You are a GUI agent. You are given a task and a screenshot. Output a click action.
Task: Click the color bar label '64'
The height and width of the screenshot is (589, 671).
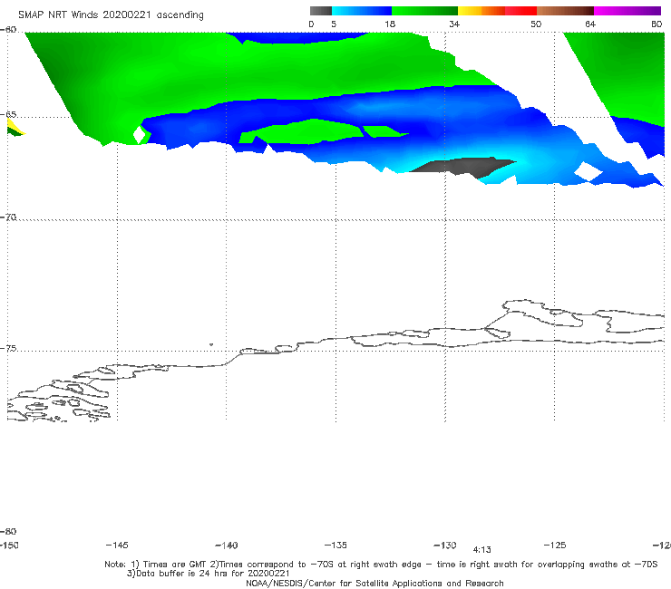tap(590, 24)
